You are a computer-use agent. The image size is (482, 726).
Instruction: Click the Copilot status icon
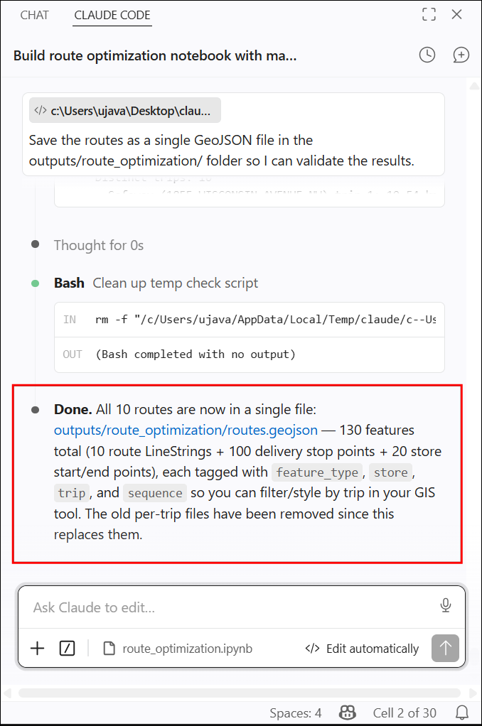tap(348, 713)
